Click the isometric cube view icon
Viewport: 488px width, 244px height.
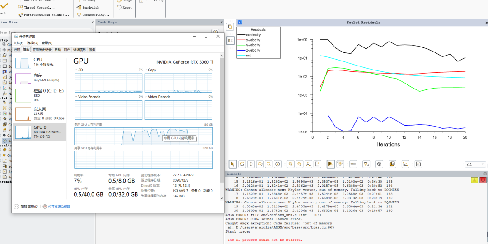click(379, 164)
